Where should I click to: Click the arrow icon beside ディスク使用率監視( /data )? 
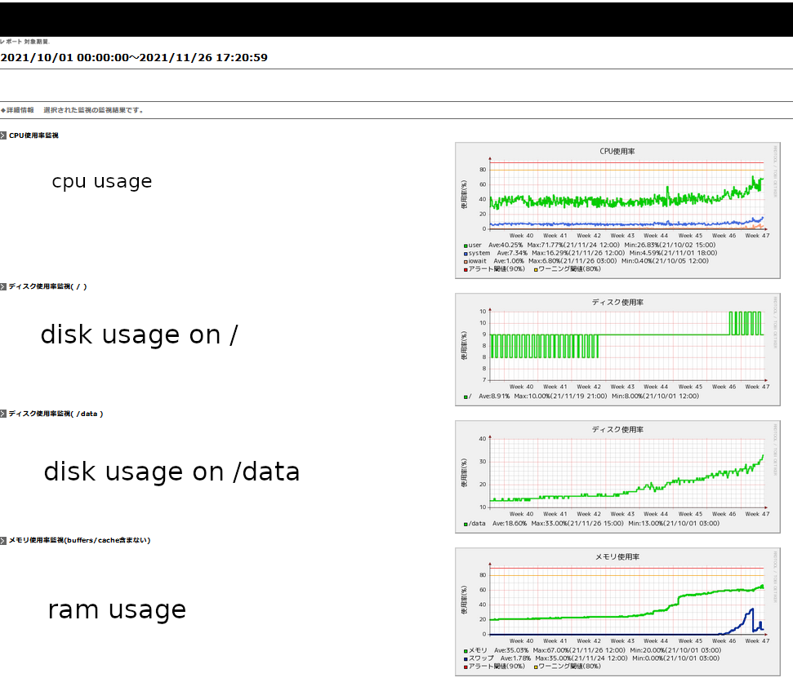tap(3, 414)
